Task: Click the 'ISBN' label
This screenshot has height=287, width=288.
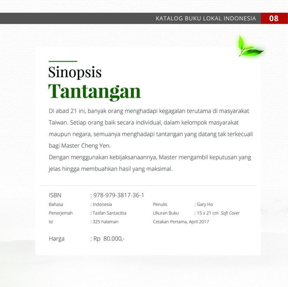Action: [55, 195]
